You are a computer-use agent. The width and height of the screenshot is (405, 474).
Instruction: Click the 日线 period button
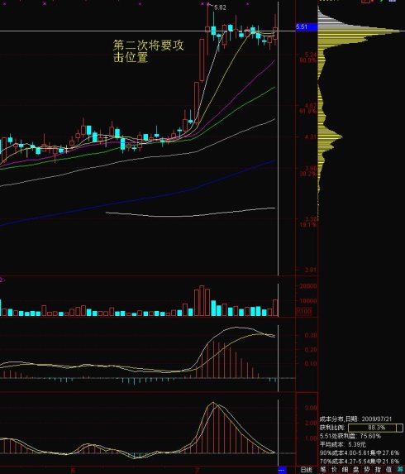(307, 470)
